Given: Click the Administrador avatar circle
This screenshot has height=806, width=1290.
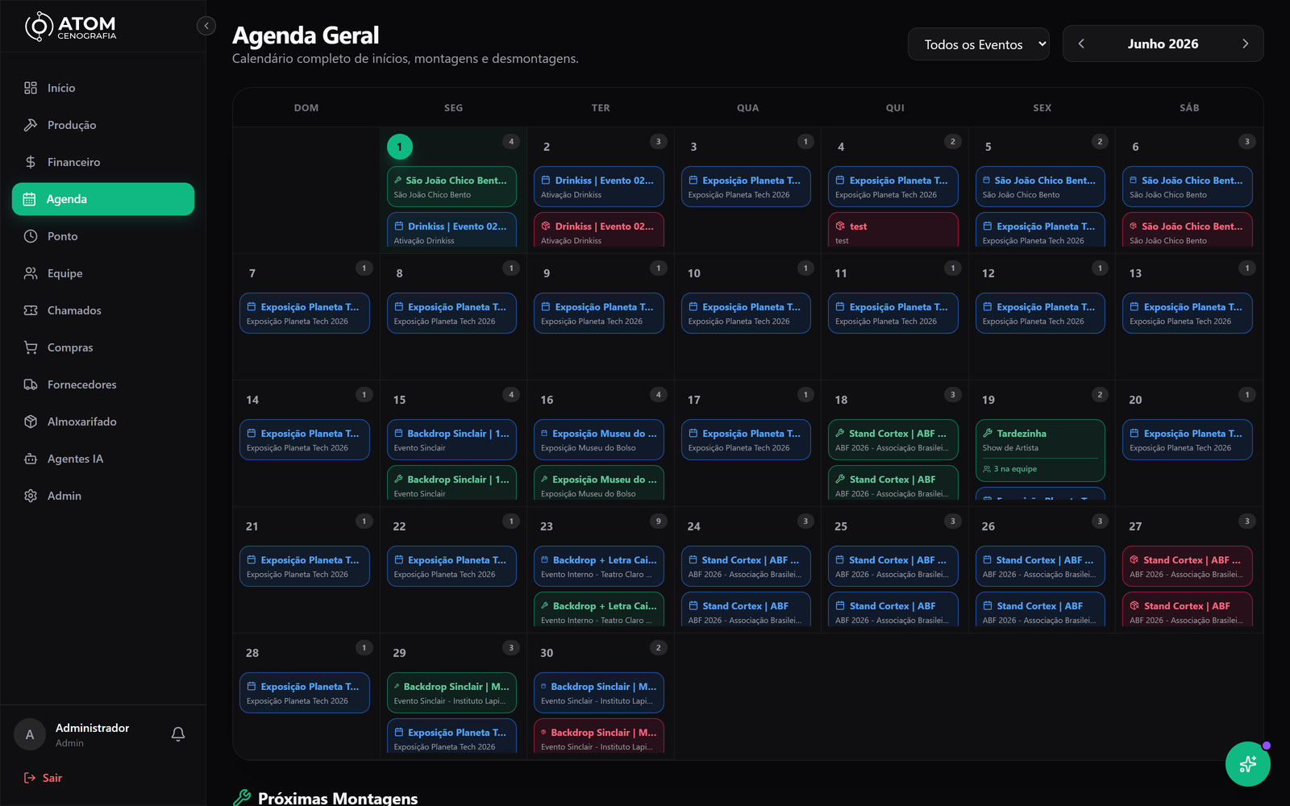Looking at the screenshot, I should tap(30, 734).
